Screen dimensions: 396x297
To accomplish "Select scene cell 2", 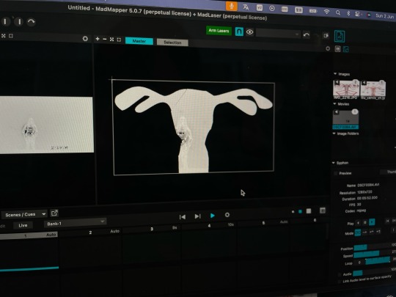I will coord(90,249).
